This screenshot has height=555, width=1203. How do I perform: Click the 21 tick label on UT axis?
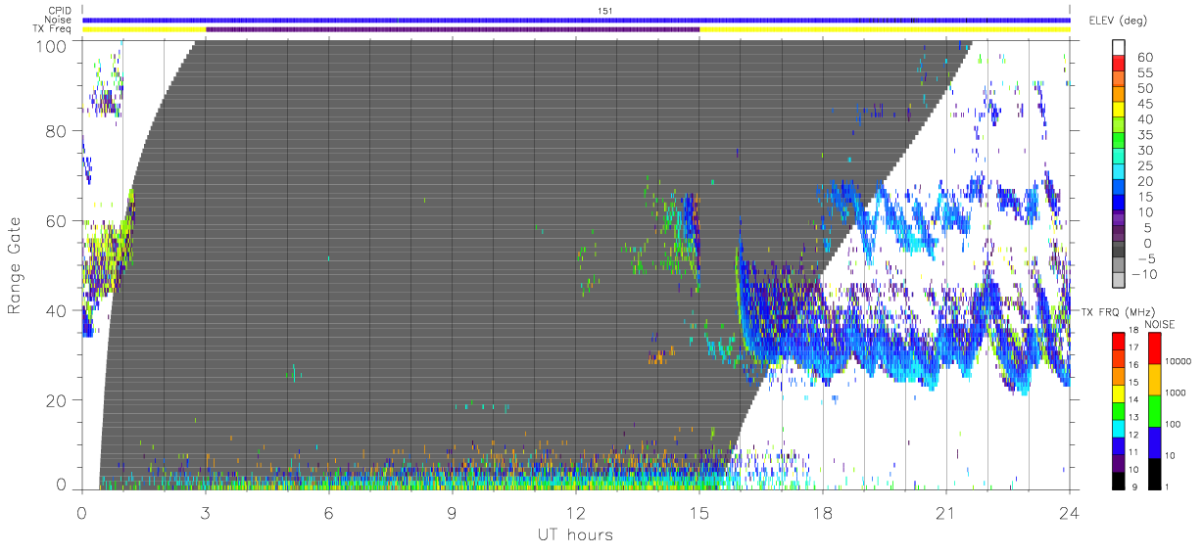pyautogui.click(x=946, y=512)
